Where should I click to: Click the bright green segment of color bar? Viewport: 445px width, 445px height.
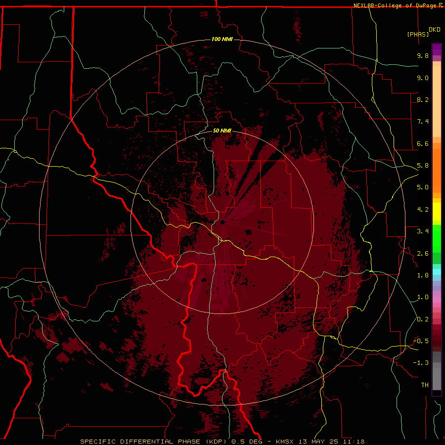tap(437, 239)
